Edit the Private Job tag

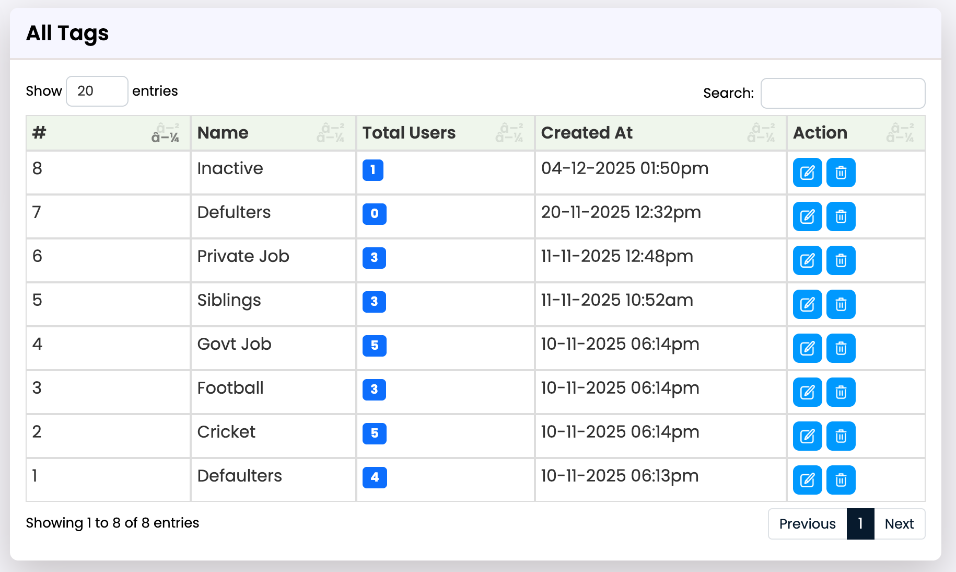(x=807, y=260)
